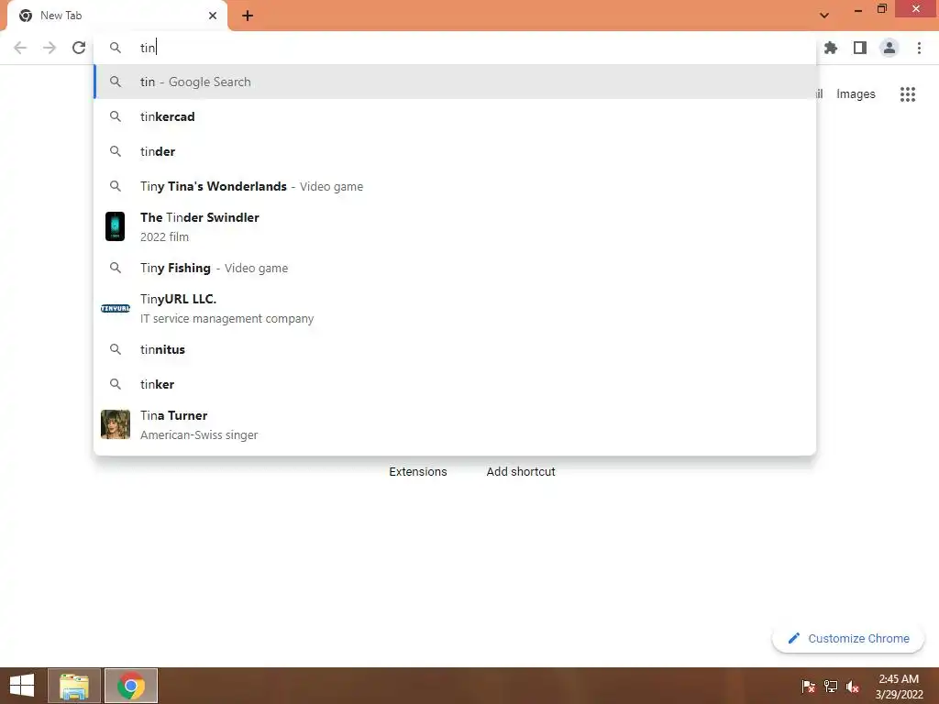Image resolution: width=939 pixels, height=704 pixels.
Task: Select the 'Tina Turner' singer suggestion
Action: pos(455,424)
